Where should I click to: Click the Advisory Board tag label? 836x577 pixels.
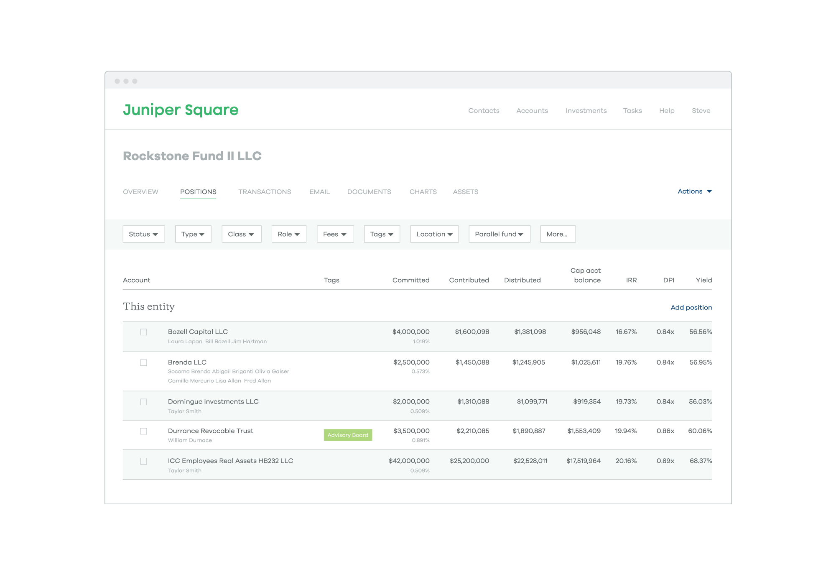pyautogui.click(x=348, y=435)
